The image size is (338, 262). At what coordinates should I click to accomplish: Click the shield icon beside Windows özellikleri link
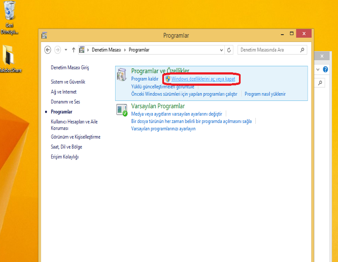pyautogui.click(x=167, y=79)
